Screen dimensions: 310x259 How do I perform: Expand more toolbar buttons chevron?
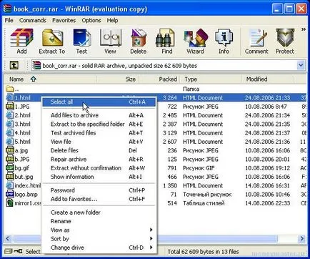pyautogui.click(x=303, y=29)
